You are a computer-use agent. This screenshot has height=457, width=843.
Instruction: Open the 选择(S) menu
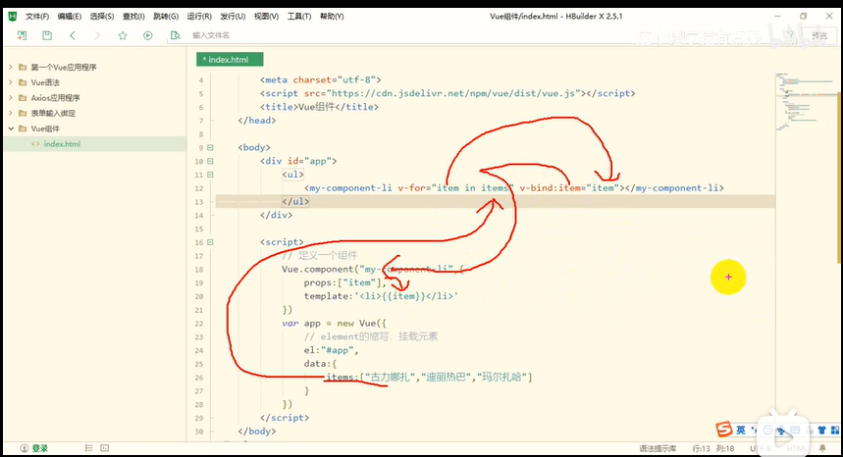pos(102,17)
